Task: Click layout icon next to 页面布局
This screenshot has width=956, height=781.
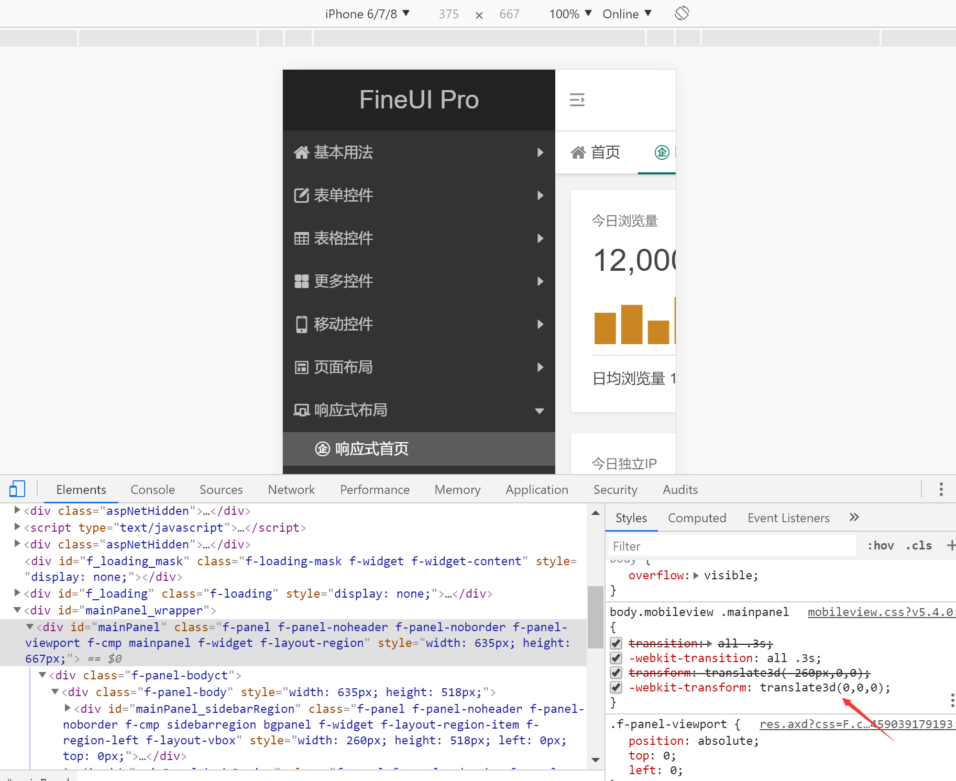Action: tap(301, 367)
